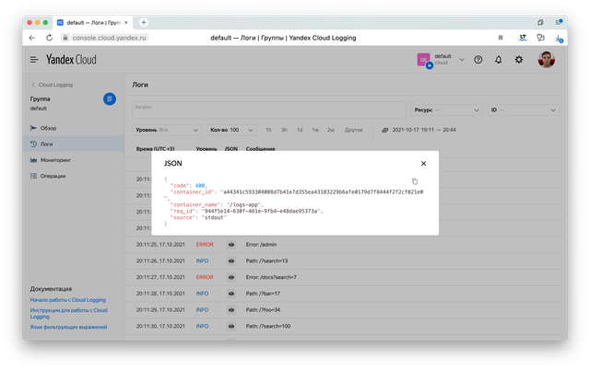The width and height of the screenshot is (590, 370).
Task: Copy JSON content with the copy icon
Action: (415, 181)
